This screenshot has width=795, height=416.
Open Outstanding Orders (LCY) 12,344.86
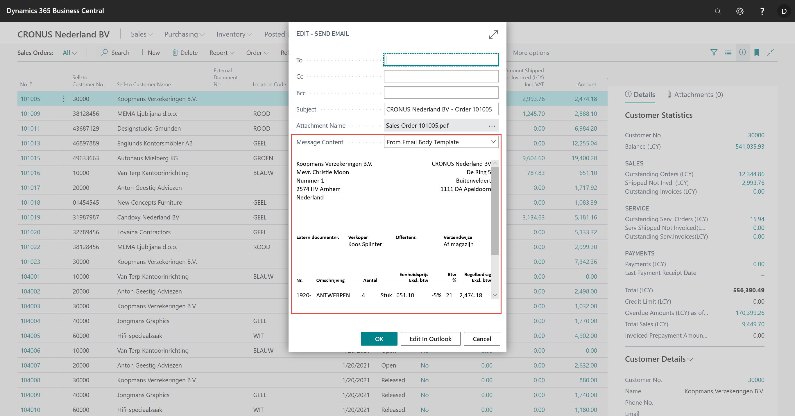point(751,174)
